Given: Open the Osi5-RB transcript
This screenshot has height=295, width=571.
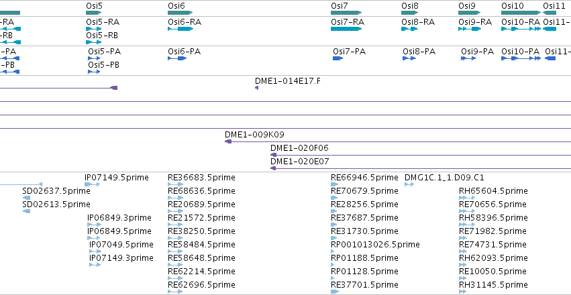Looking at the screenshot, I should coord(93,42).
